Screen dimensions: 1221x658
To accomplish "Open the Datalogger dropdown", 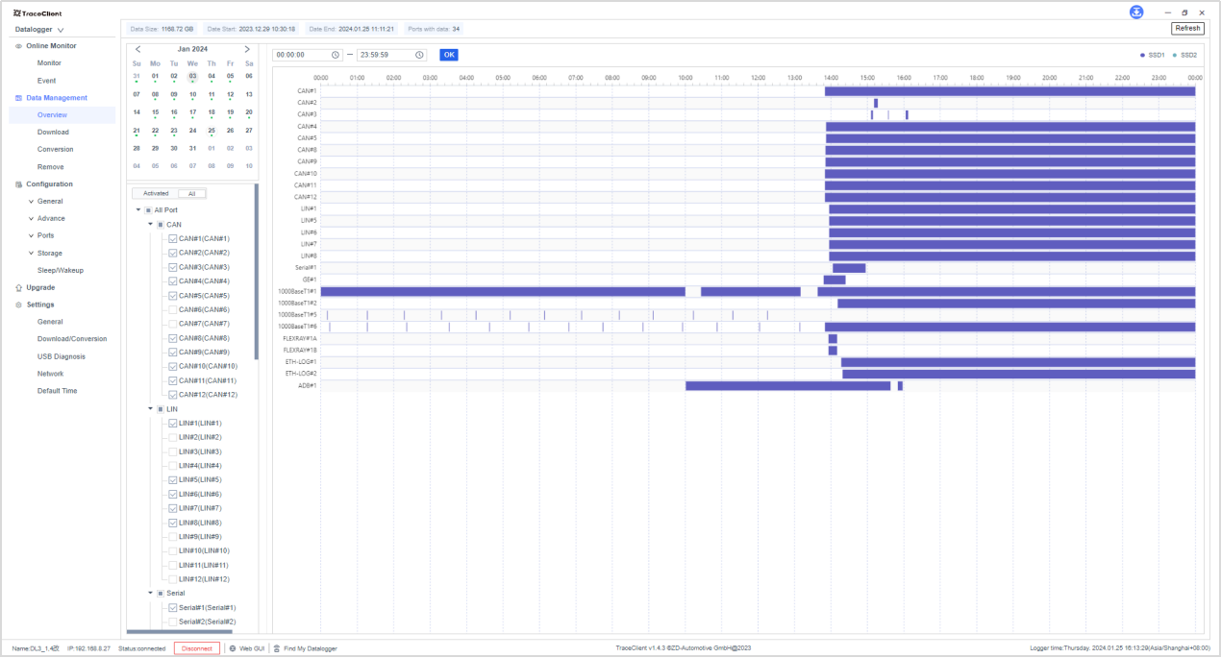I will [39, 30].
